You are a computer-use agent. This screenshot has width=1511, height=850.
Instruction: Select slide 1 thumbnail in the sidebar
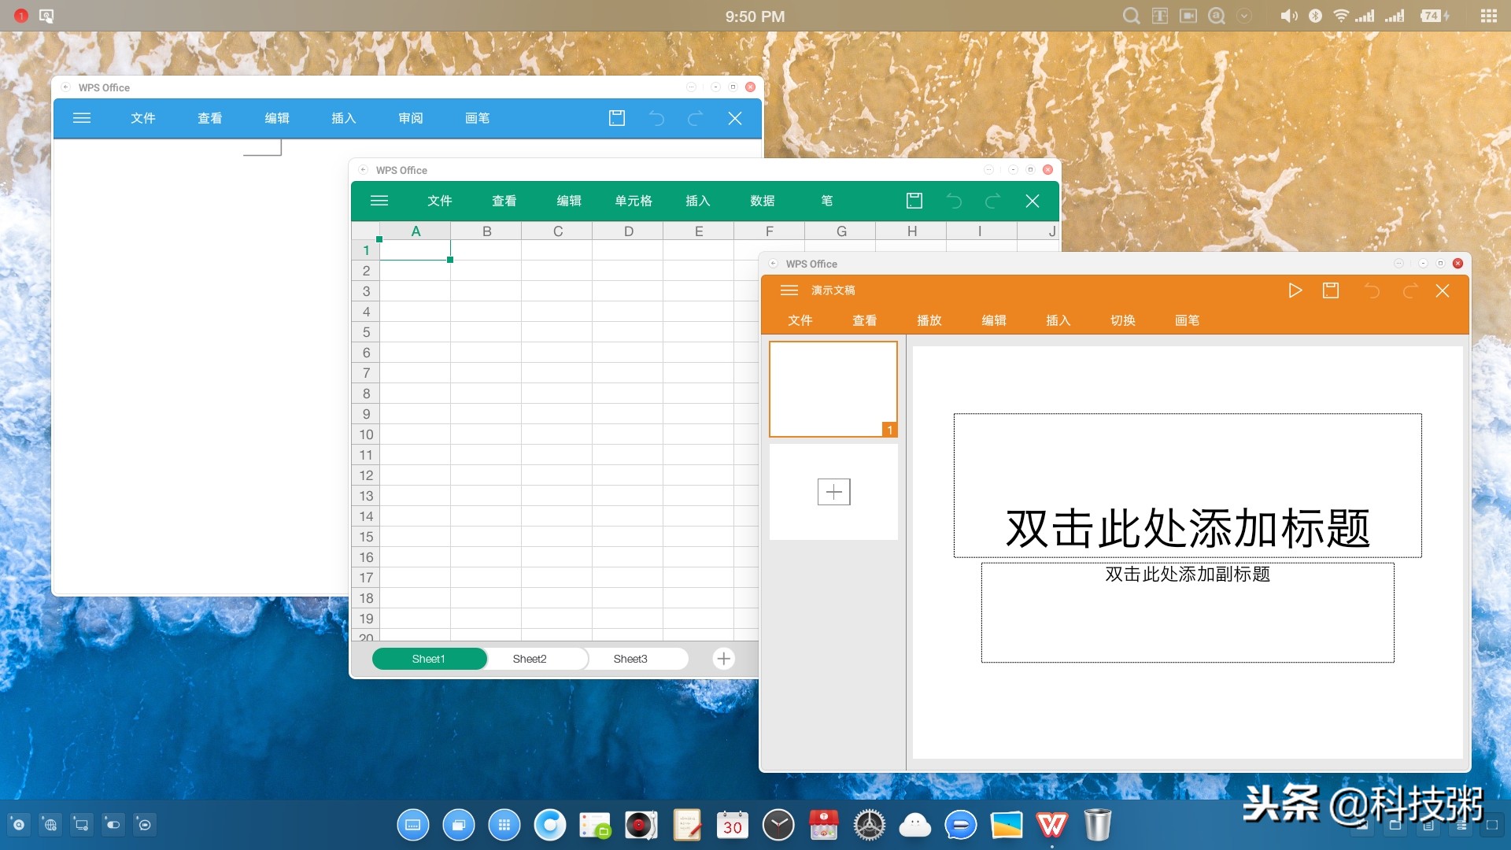(x=833, y=387)
